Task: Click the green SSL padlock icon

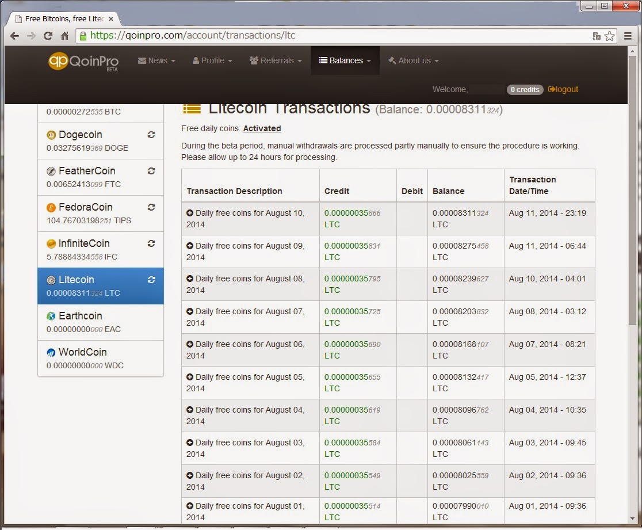Action: point(83,36)
